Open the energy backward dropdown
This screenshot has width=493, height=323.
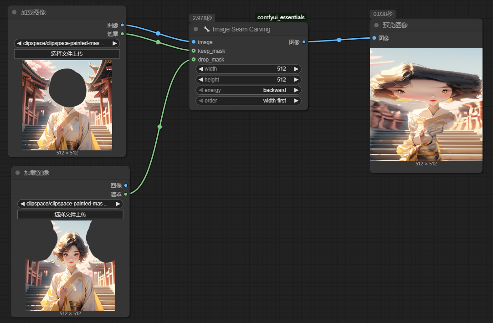[x=248, y=90]
